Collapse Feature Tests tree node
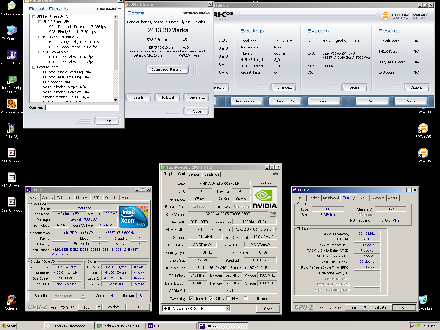This screenshot has height=330, width=440. [x=34, y=67]
